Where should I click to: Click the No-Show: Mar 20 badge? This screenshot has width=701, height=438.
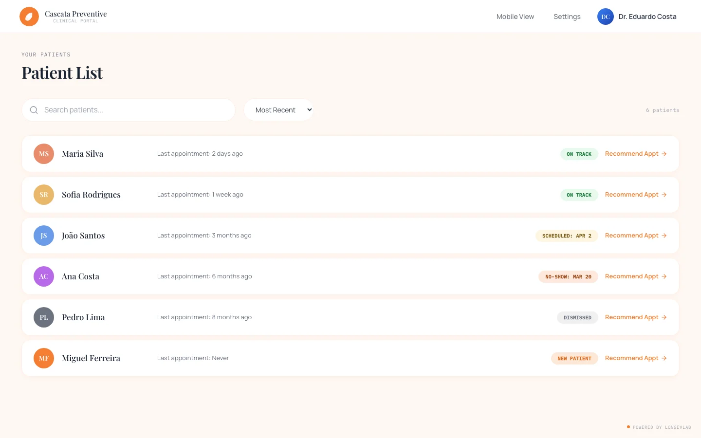pos(568,277)
